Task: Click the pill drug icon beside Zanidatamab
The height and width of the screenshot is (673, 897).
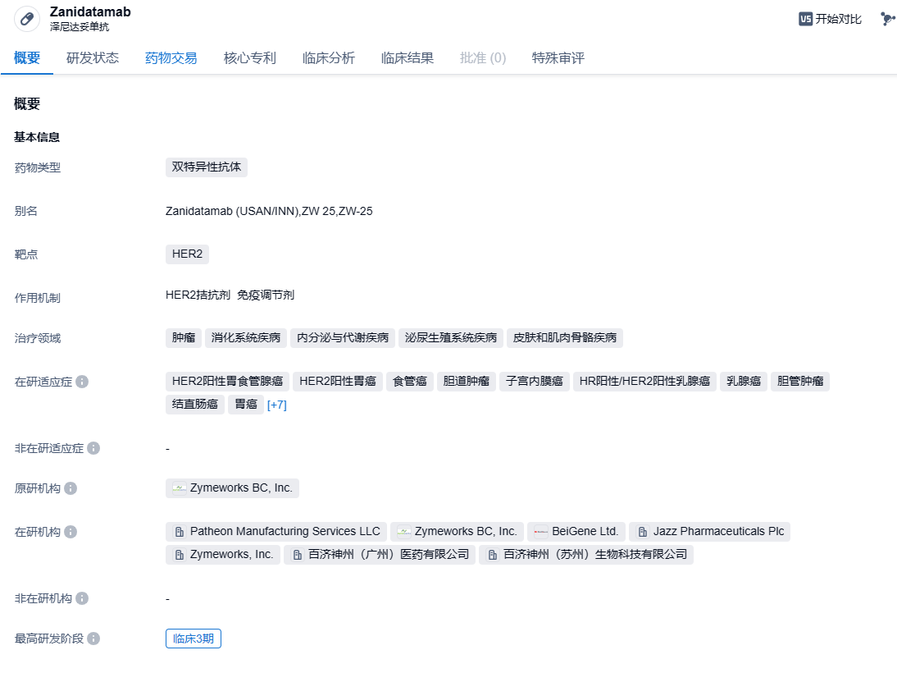Action: tap(27, 19)
